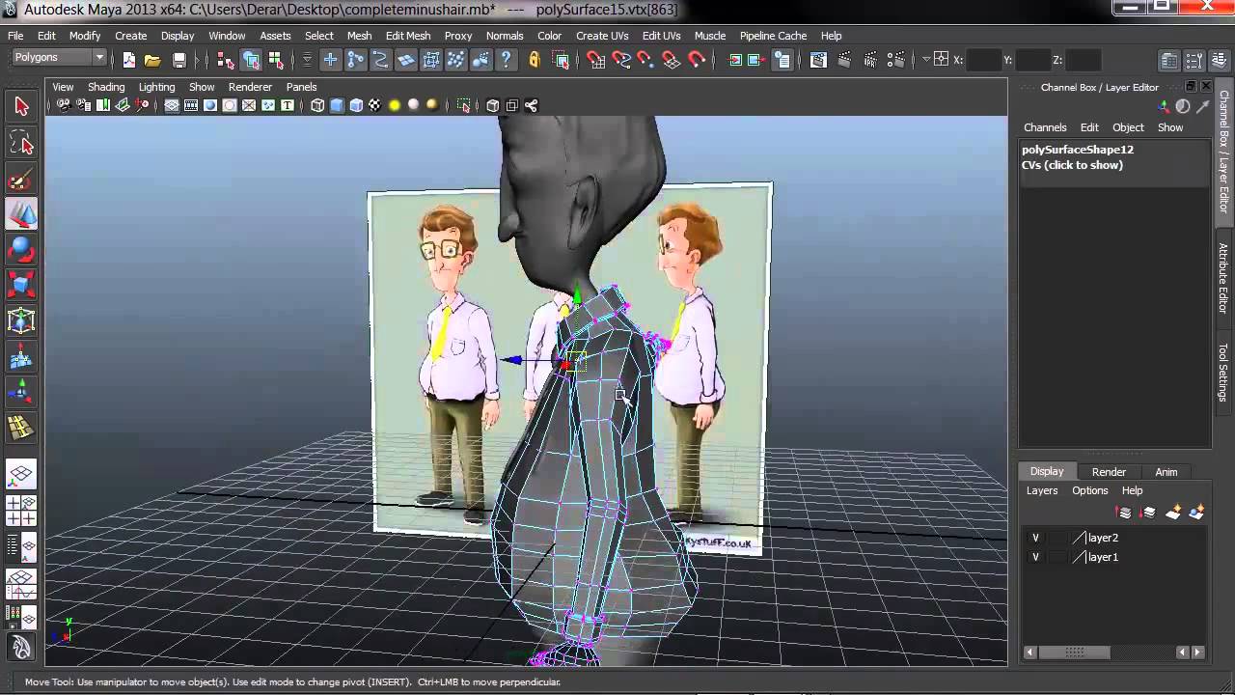This screenshot has width=1235, height=695.
Task: Click the Z coordinate input field
Action: (x=1084, y=60)
